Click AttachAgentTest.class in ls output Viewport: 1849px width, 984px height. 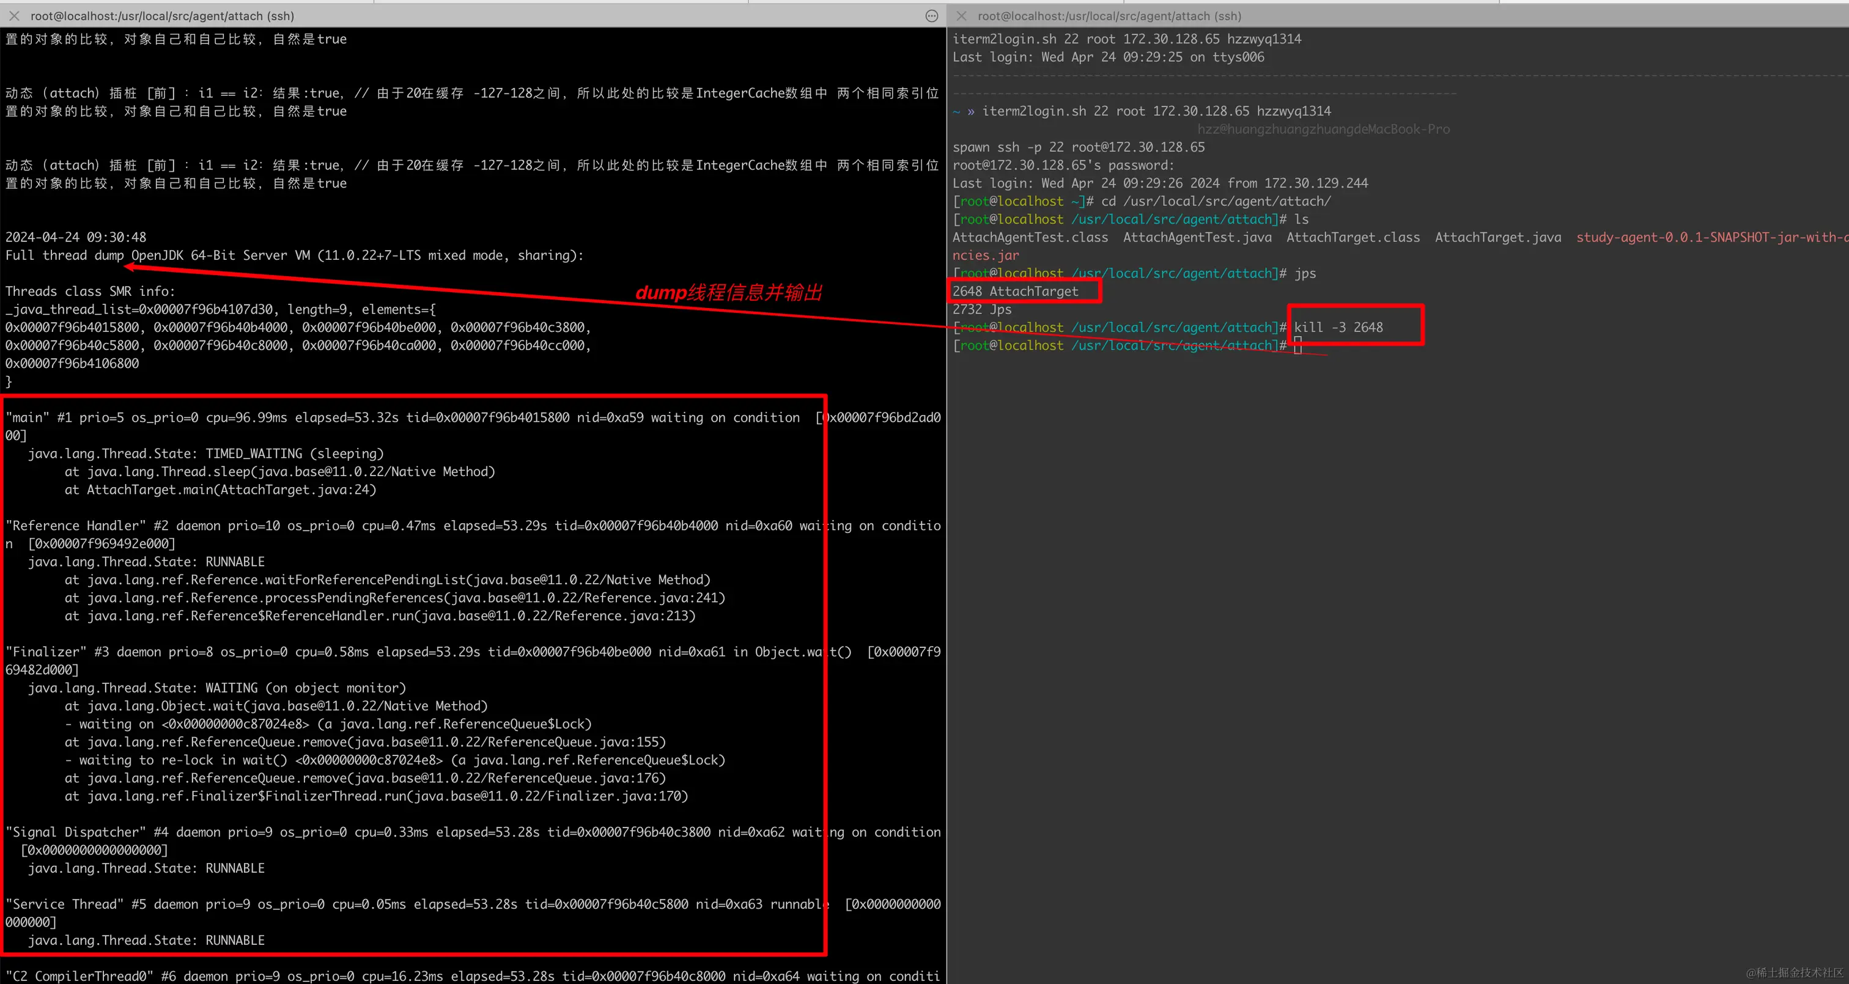1030,238
